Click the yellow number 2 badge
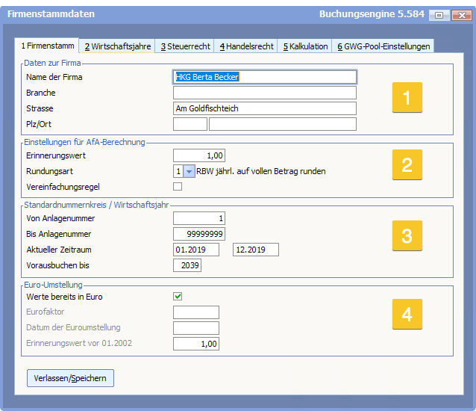This screenshot has width=476, height=411. [x=407, y=164]
